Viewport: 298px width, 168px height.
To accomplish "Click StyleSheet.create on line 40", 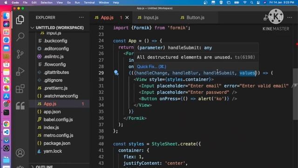I will click(x=175, y=144).
